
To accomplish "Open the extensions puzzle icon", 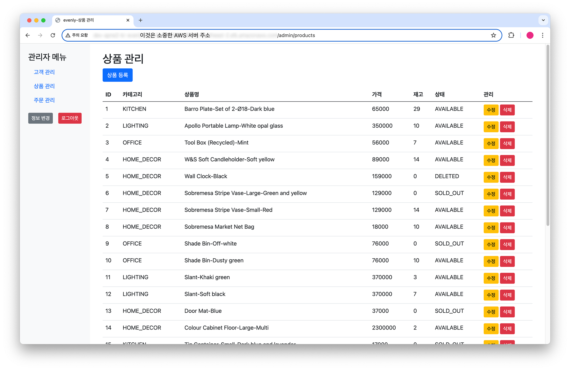I will (x=511, y=35).
